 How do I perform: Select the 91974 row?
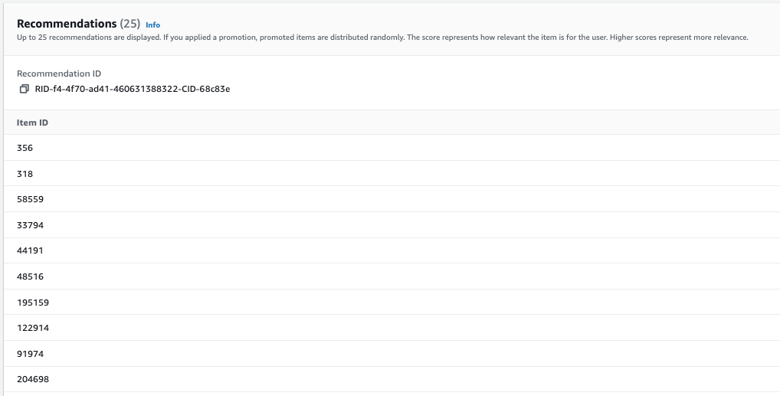(30, 354)
